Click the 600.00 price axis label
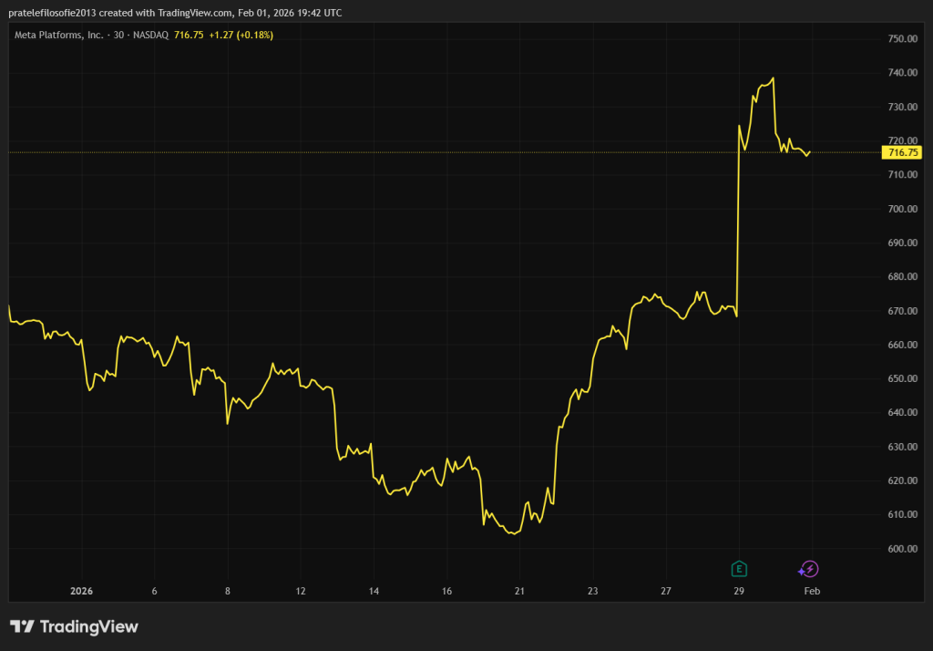The width and height of the screenshot is (933, 651). (901, 549)
